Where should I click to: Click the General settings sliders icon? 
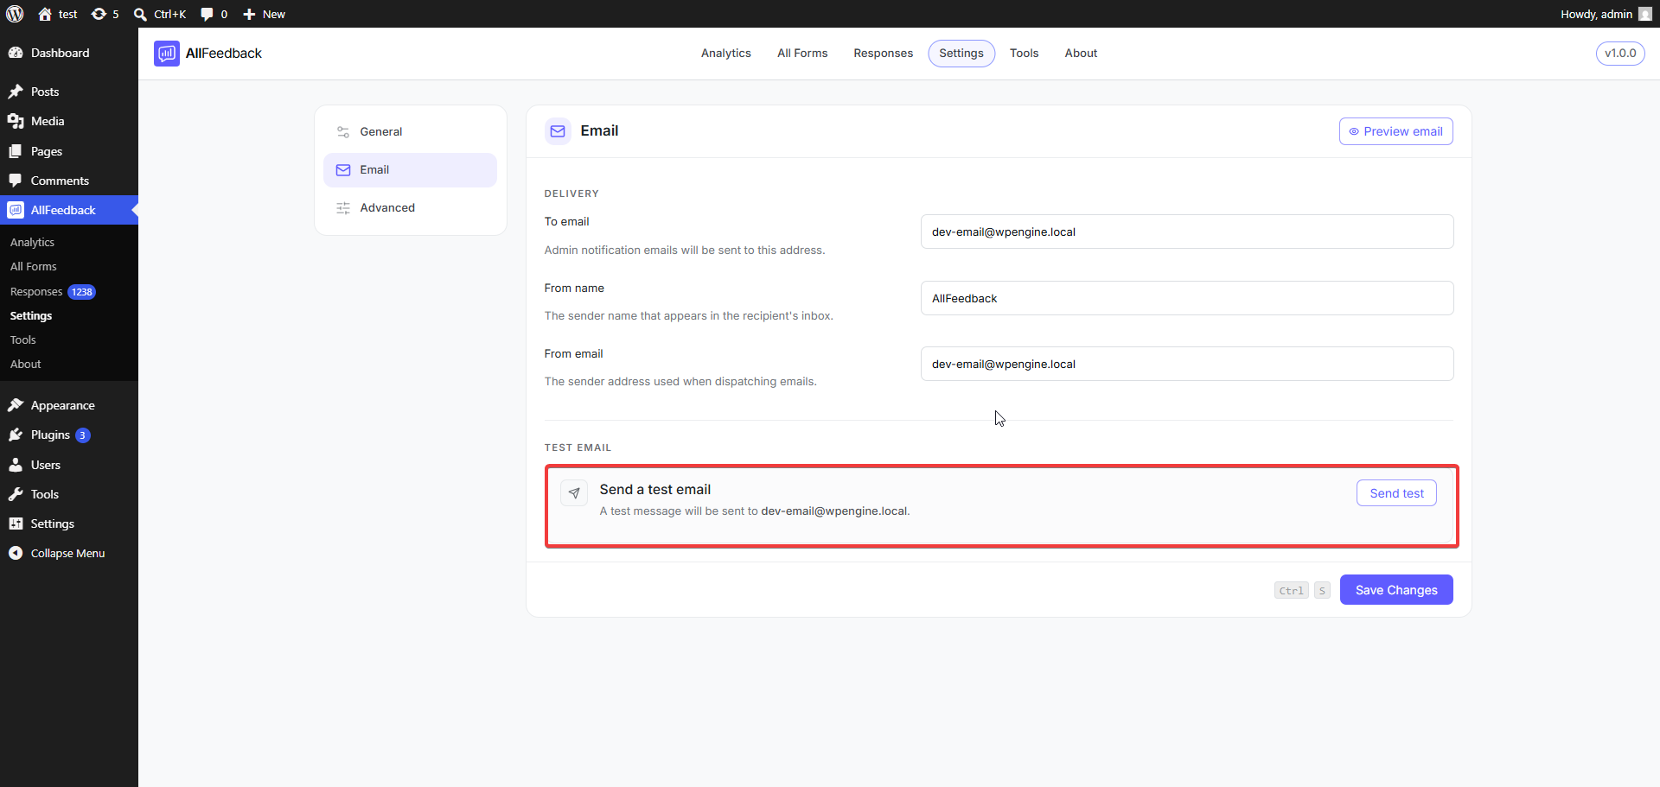pos(343,132)
